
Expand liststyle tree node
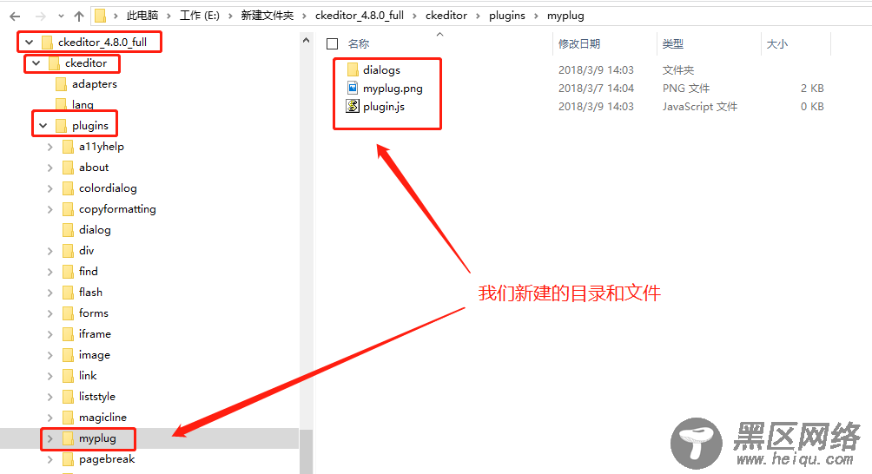50,397
